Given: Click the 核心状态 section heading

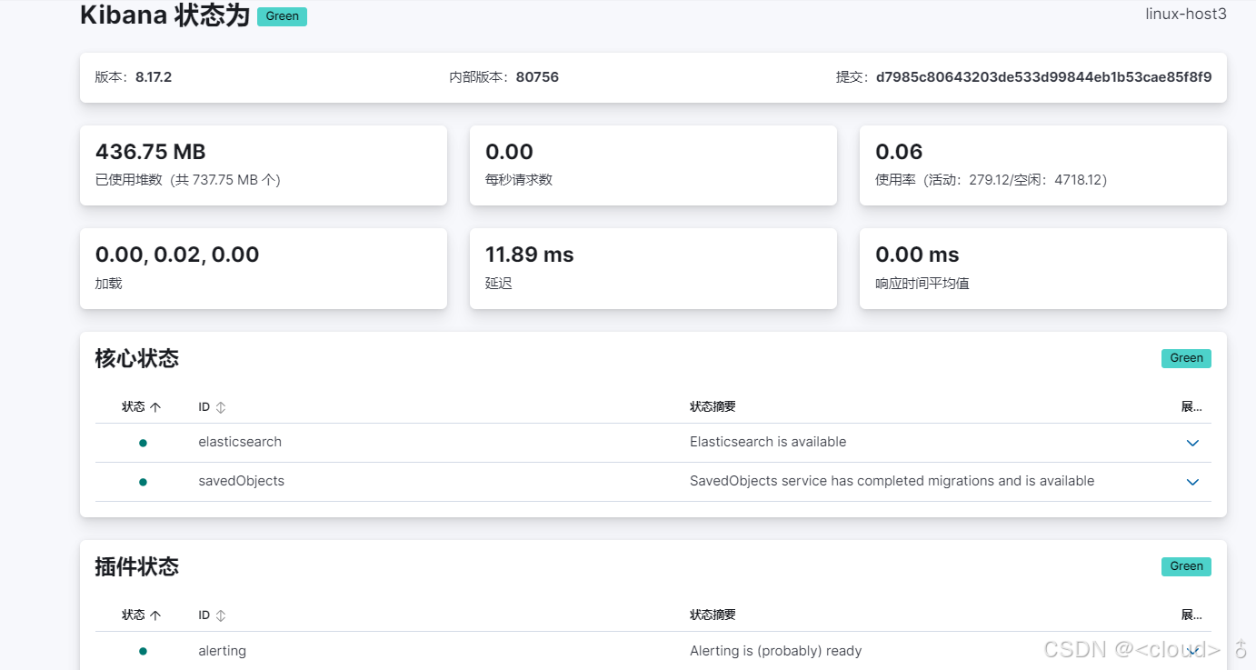Looking at the screenshot, I should pos(137,358).
